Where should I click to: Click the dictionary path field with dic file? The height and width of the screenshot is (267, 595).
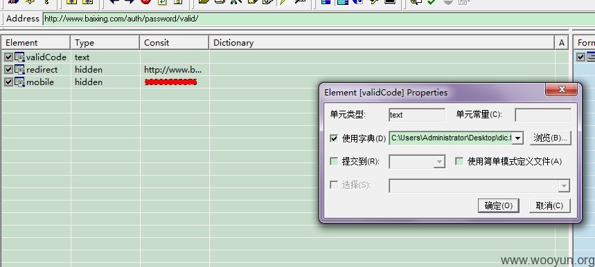click(451, 138)
